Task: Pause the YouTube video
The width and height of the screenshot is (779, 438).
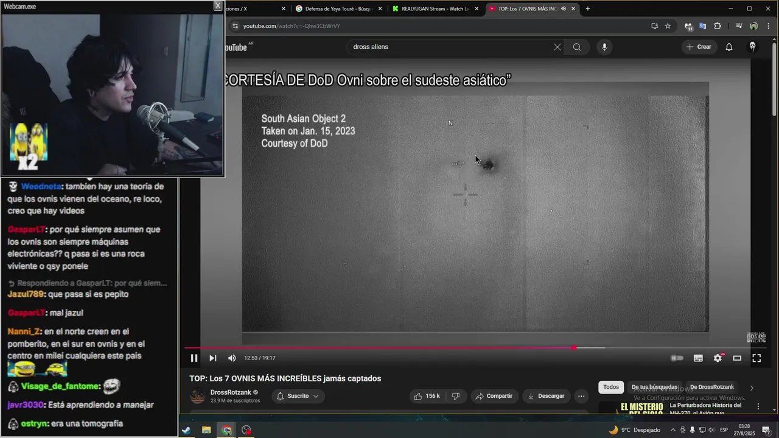Action: point(194,358)
